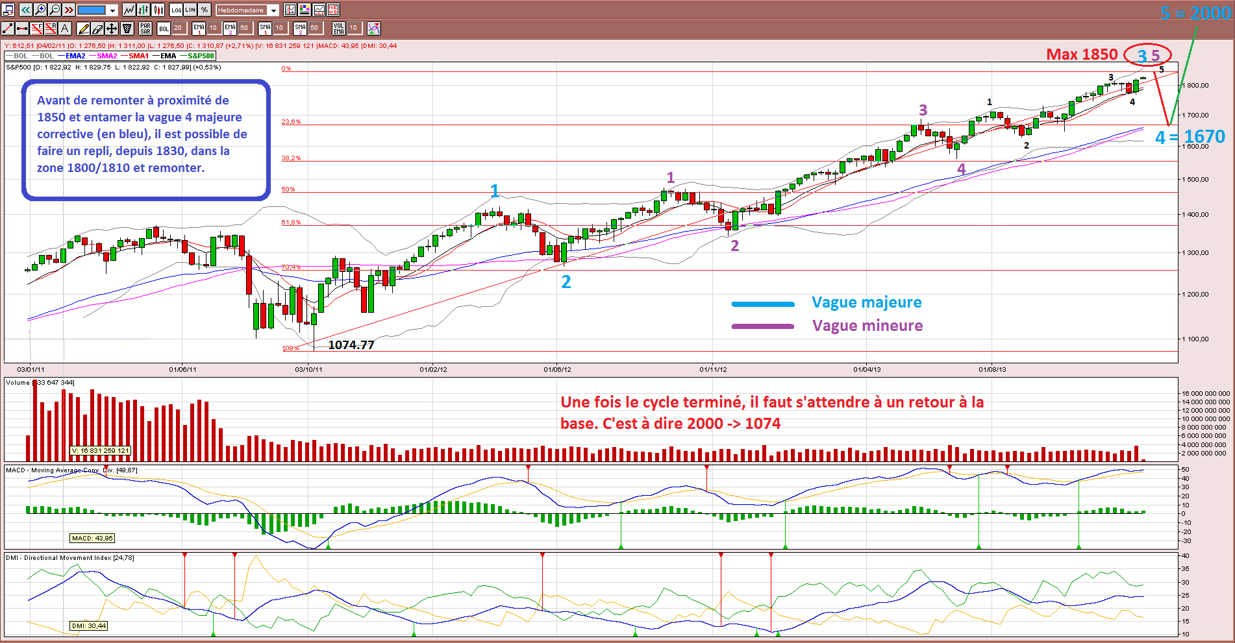Click the 38,2% Fibonacci level label
1235x643 pixels.
coord(291,158)
